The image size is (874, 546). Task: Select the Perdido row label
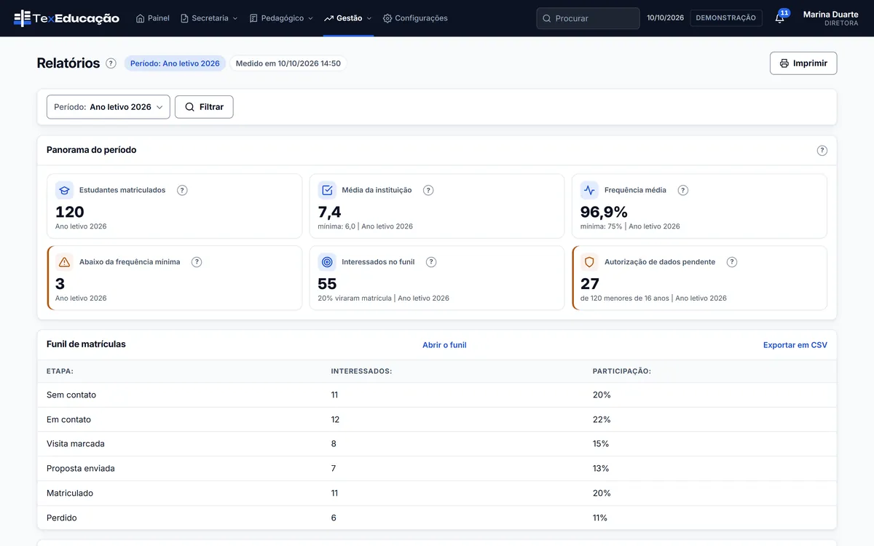pyautogui.click(x=62, y=518)
